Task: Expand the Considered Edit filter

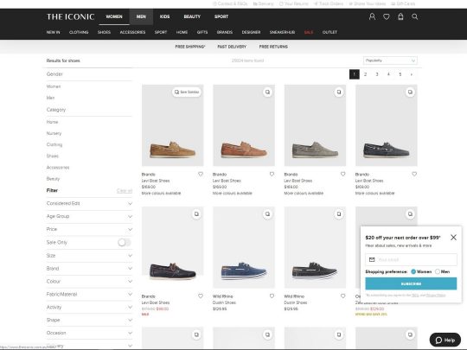Action: tap(89, 204)
